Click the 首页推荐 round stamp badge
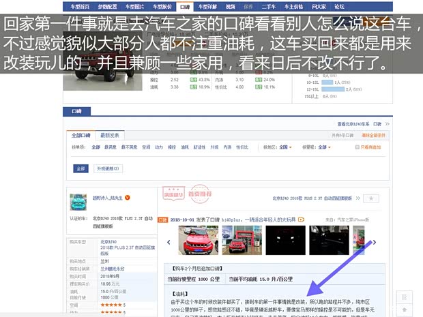Viewport: 423px width, 317px height. point(200,194)
